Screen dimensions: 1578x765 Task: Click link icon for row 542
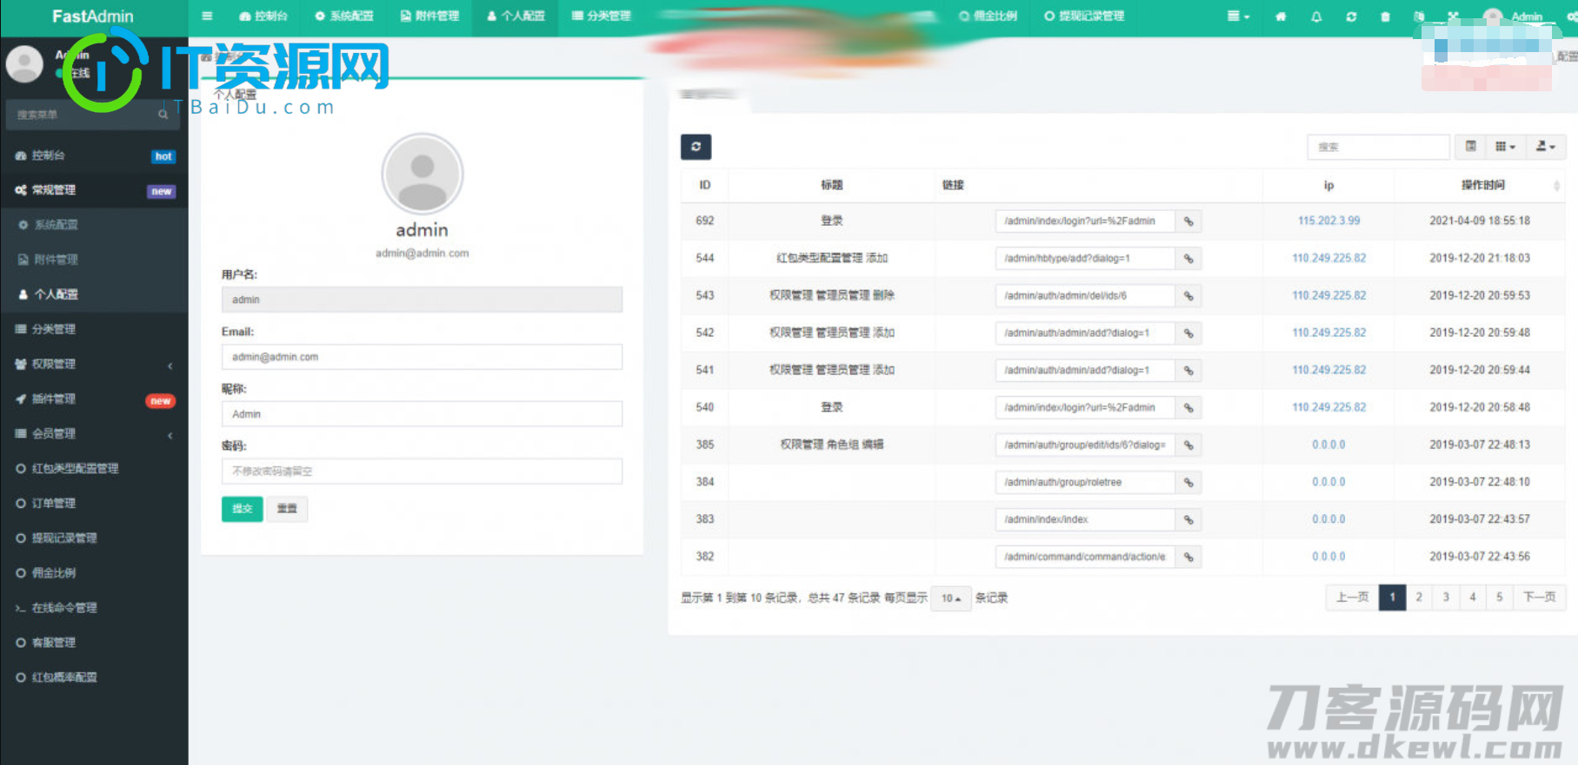coord(1188,333)
